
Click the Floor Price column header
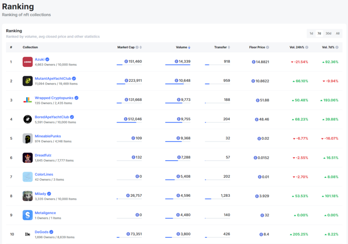click(257, 47)
